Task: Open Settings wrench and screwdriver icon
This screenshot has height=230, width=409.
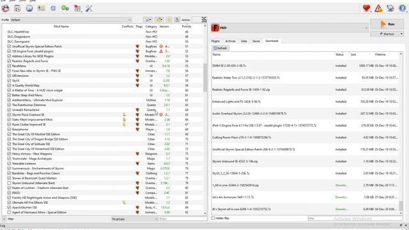Action: pyautogui.click(x=89, y=8)
